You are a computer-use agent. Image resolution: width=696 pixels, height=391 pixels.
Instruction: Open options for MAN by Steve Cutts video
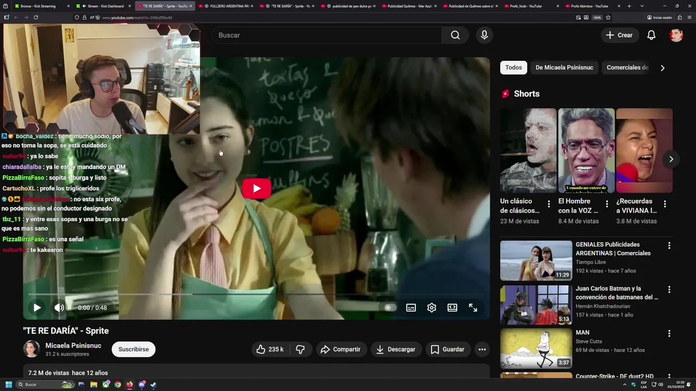[x=669, y=333]
